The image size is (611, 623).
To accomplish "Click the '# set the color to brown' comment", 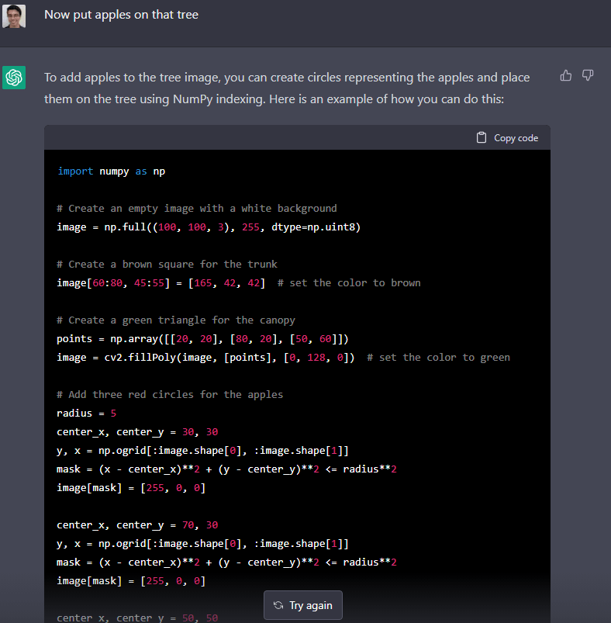I will click(x=349, y=282).
